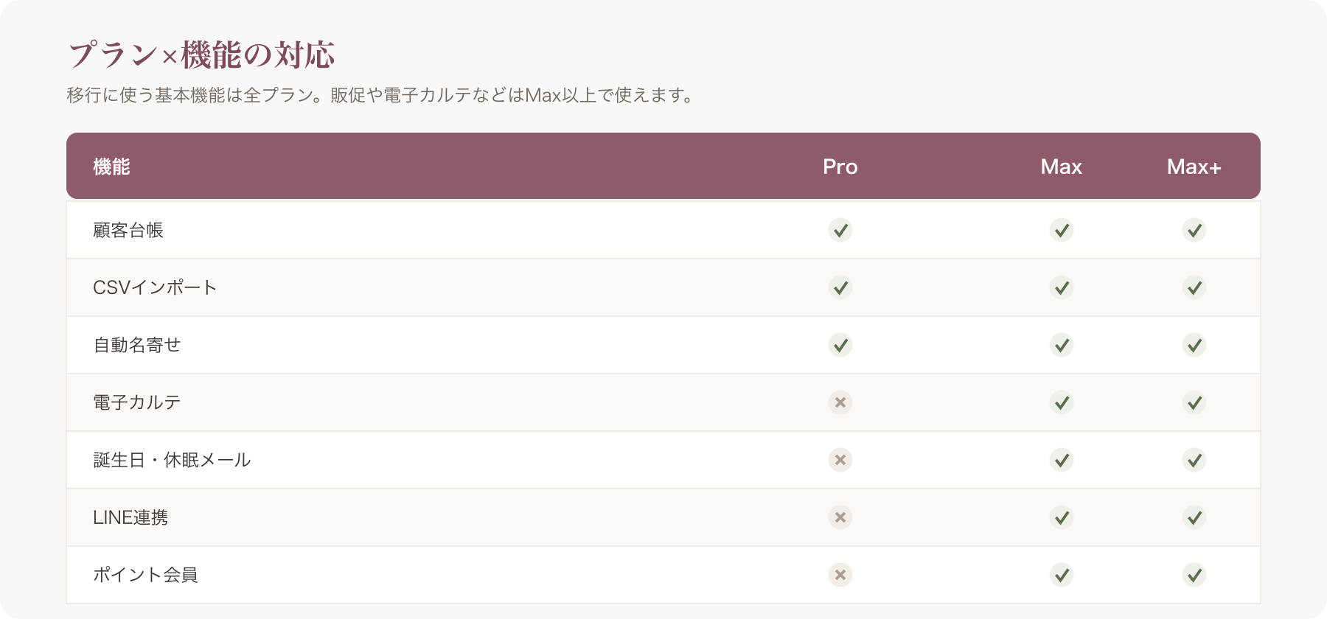Click the Pro cross icon for LINE連携

click(x=840, y=517)
